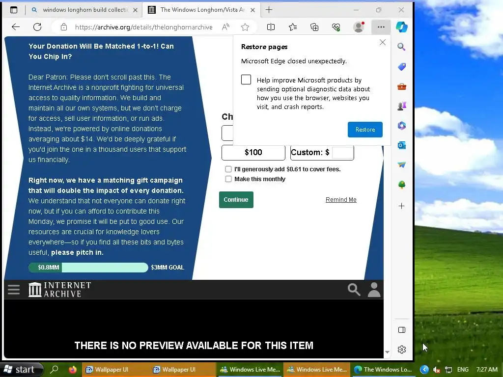Select The Windows Lo... Edge taskbar item
The height and width of the screenshot is (377, 503).
(x=383, y=370)
